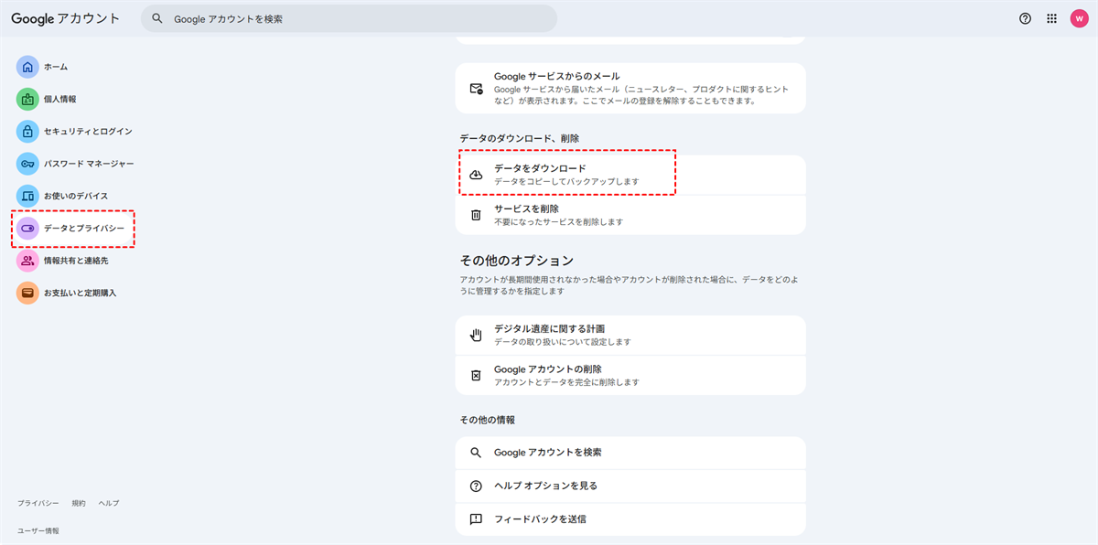Focus the Google アカウントを検索 search field
The width and height of the screenshot is (1098, 545).
pyautogui.click(x=349, y=18)
